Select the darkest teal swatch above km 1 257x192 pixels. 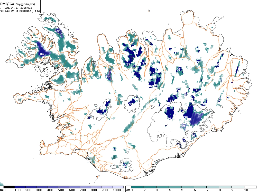point(137,187)
